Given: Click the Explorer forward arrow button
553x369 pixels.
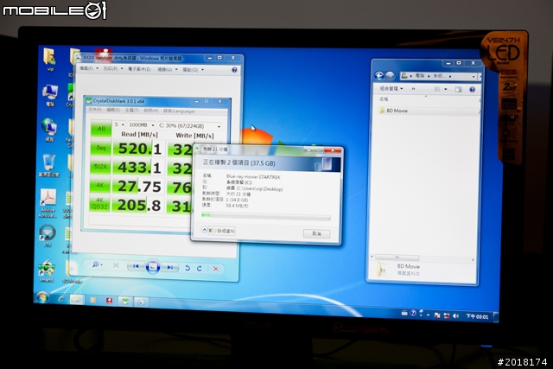Looking at the screenshot, I should (390, 75).
